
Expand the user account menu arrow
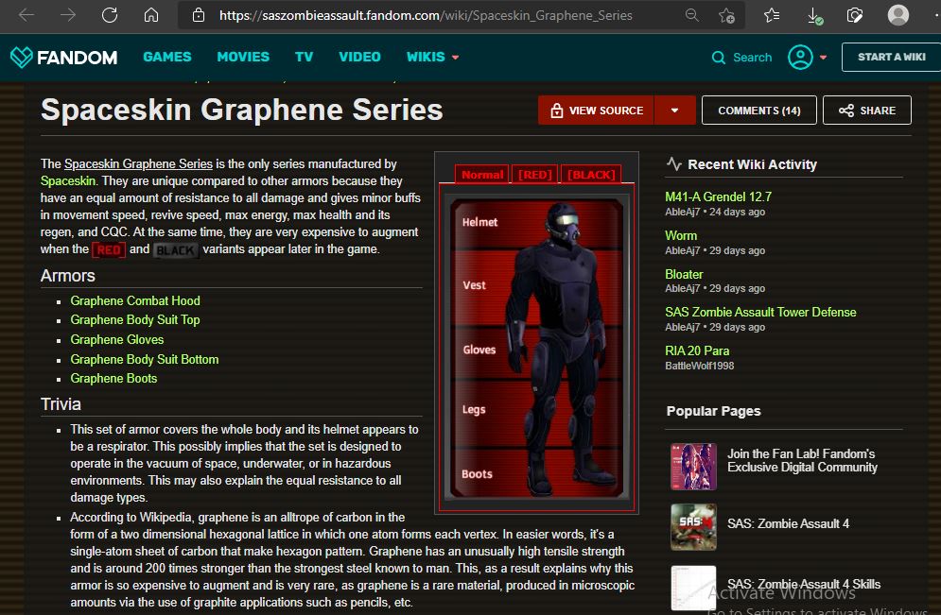pos(824,58)
